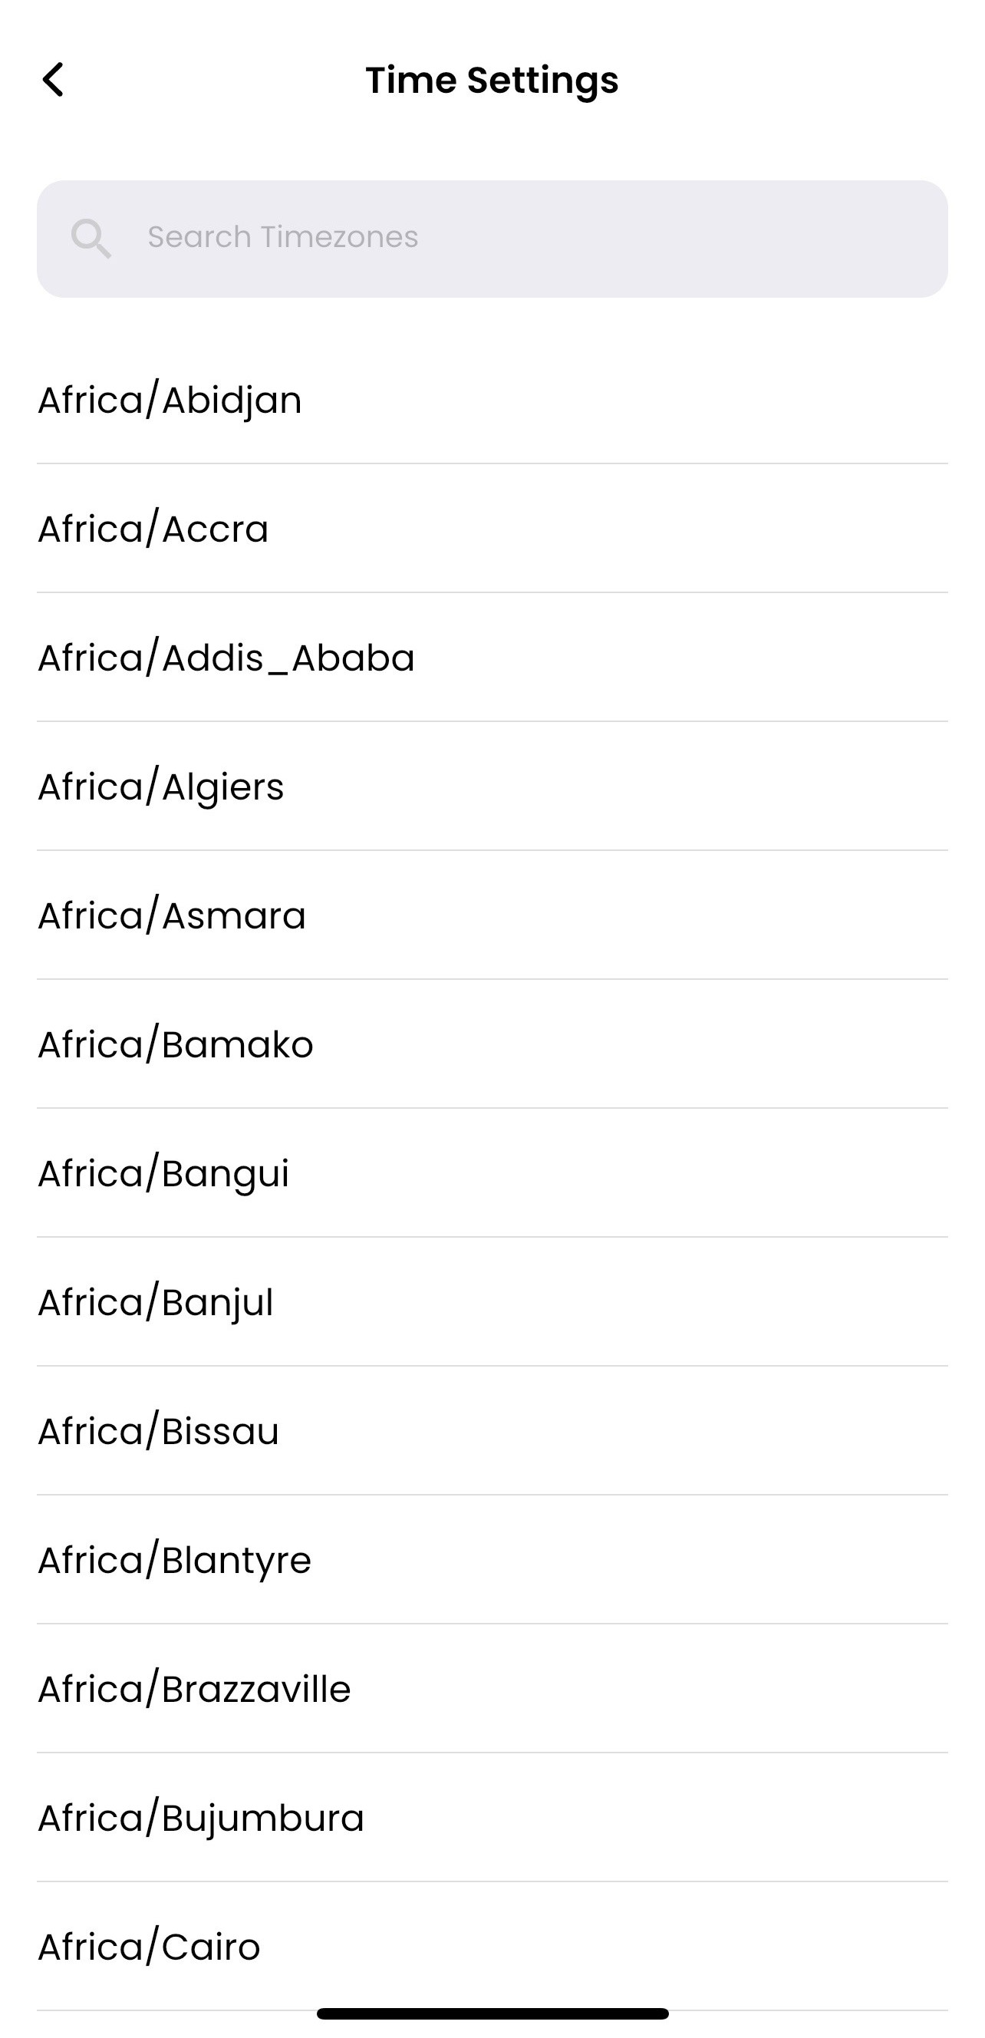Choose Africa/Accra from the list

(x=492, y=529)
